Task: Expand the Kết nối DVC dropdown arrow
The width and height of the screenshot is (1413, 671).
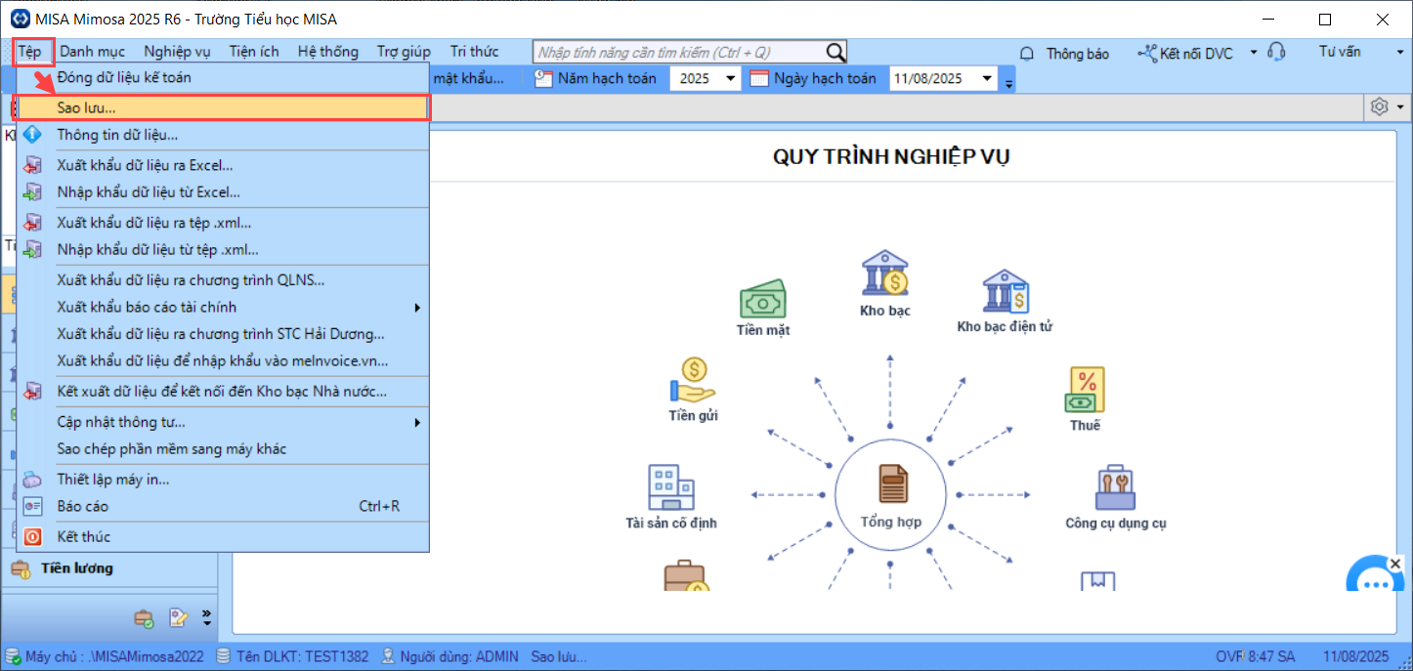Action: click(1254, 53)
